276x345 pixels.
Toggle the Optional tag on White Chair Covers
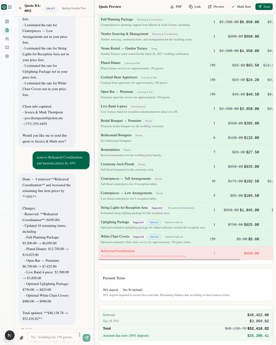(154, 237)
